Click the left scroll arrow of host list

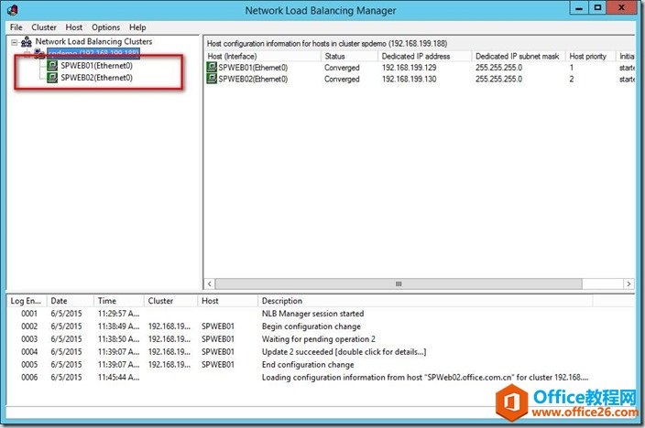[x=210, y=284]
